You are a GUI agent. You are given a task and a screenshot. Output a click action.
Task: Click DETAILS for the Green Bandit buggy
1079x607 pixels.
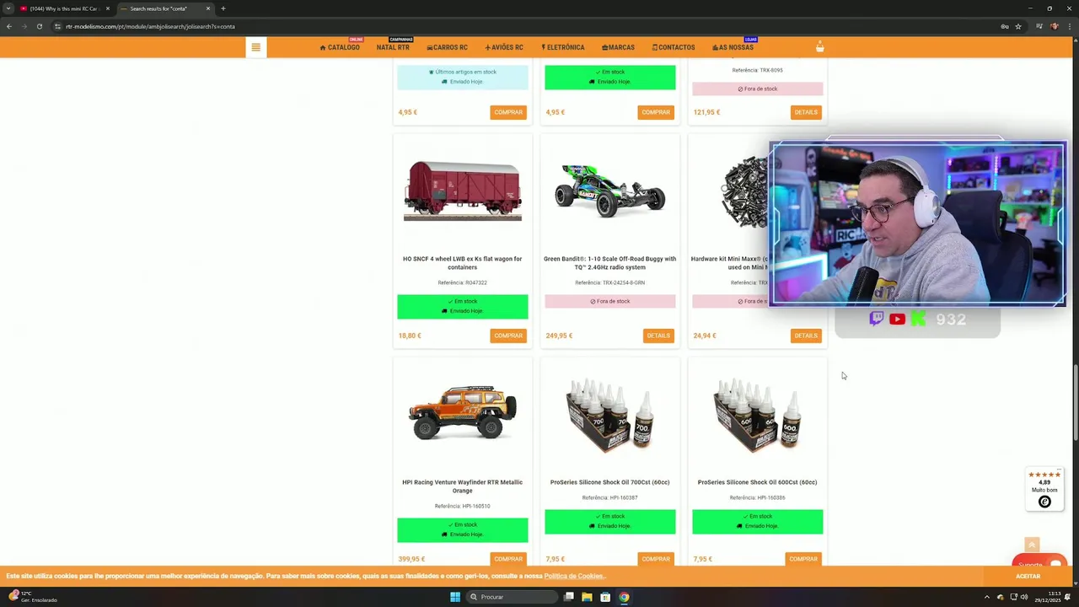(658, 336)
